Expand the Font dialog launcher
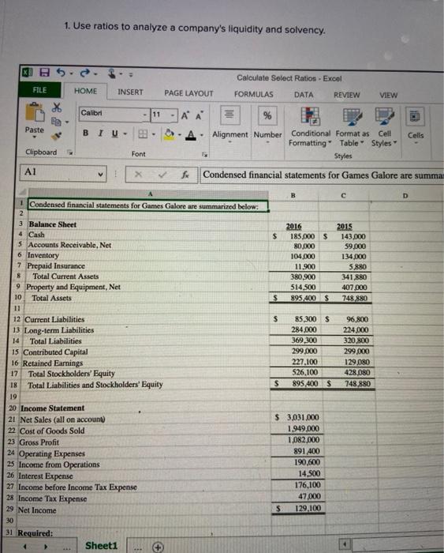The width and height of the screenshot is (444, 553). click(204, 155)
